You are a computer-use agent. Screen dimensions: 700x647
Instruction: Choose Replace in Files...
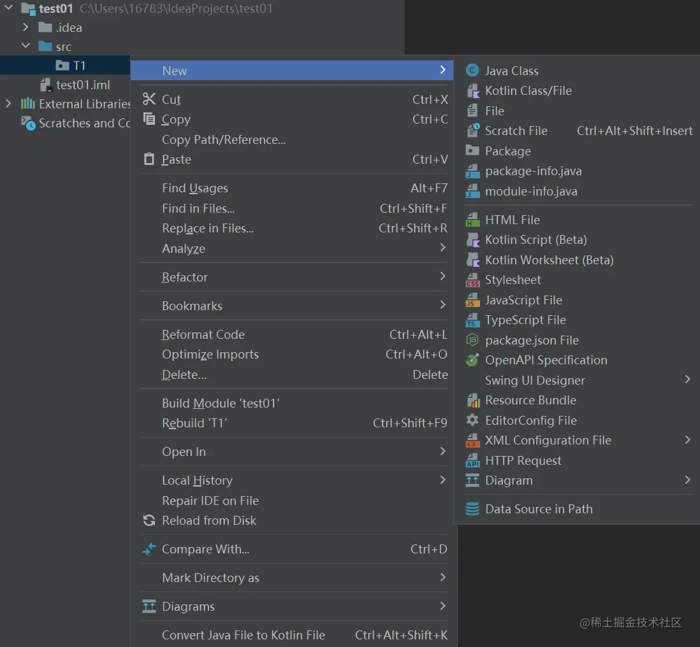[292, 229]
